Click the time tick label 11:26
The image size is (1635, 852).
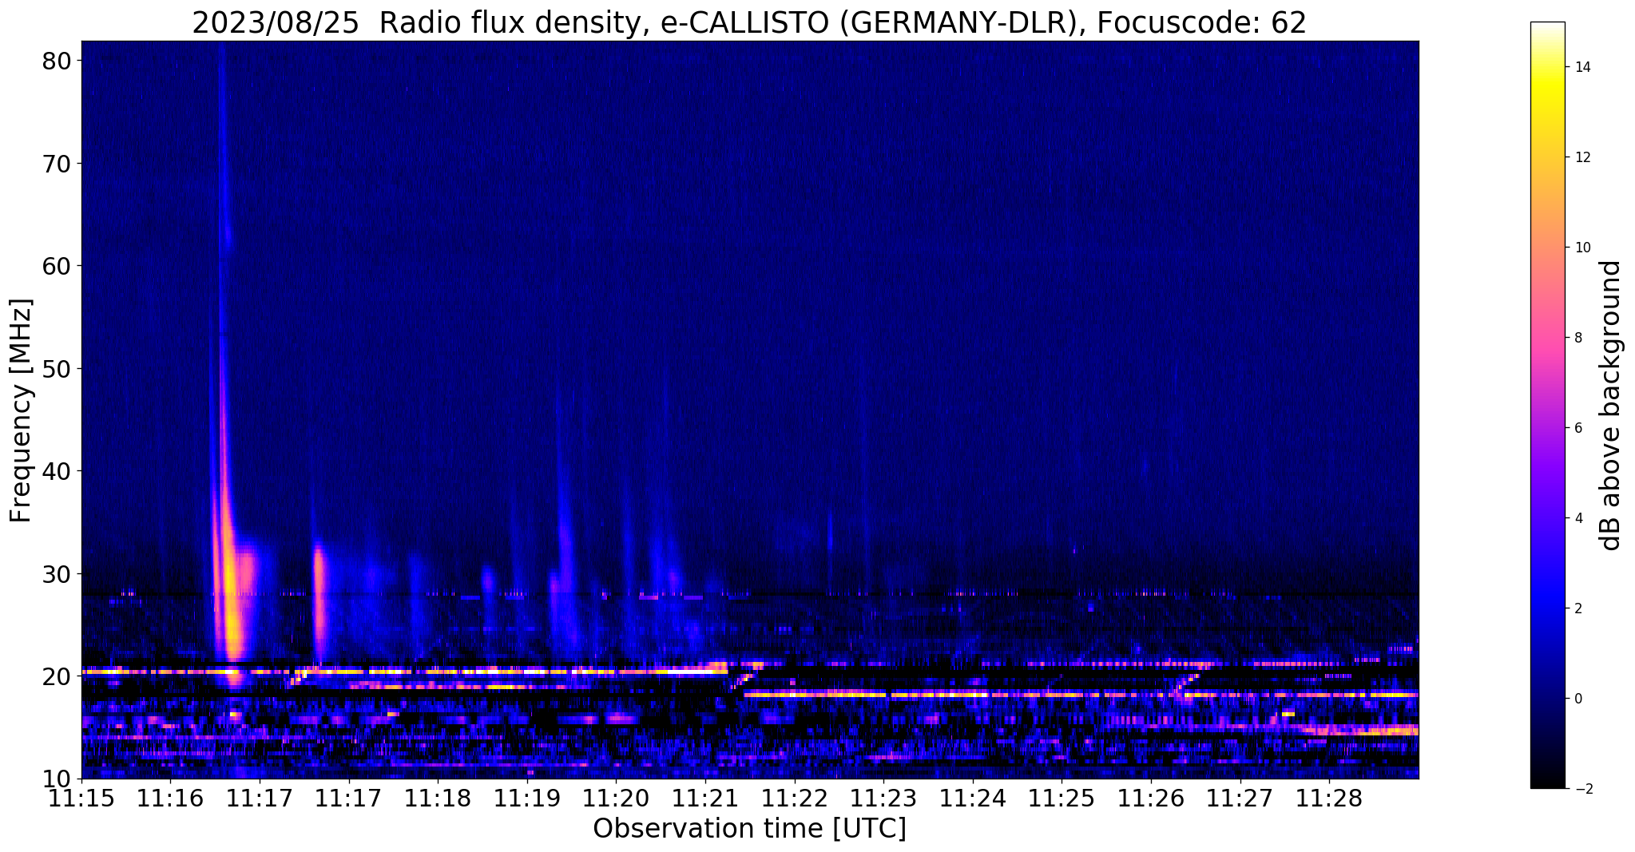click(1151, 799)
